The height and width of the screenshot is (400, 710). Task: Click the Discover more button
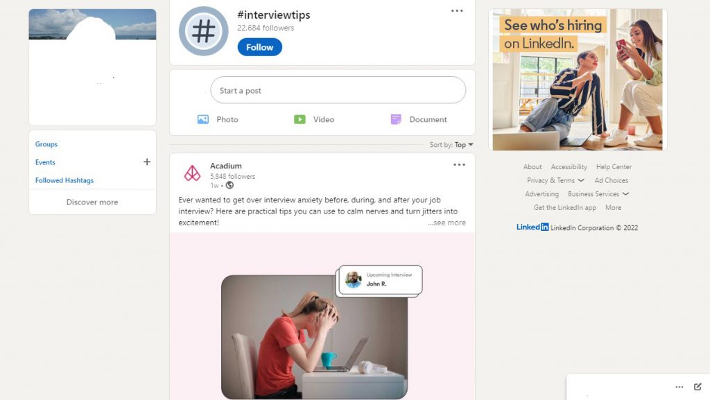pyautogui.click(x=92, y=202)
